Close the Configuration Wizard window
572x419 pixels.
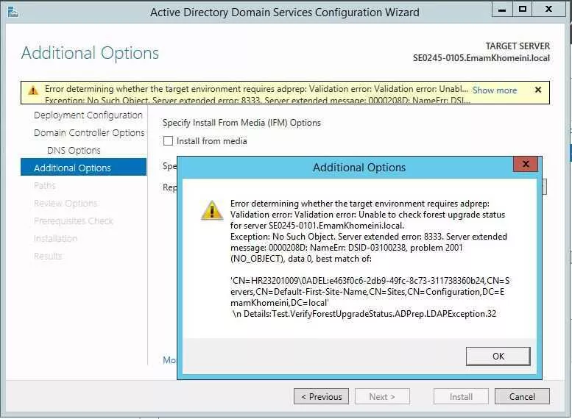click(548, 9)
